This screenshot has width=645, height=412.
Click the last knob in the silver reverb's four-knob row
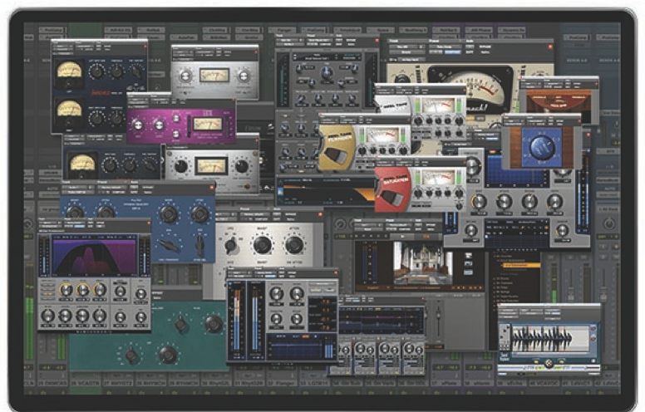[555, 202]
